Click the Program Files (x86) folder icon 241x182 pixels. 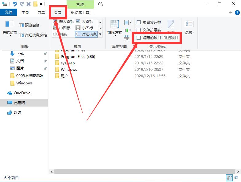point(57,57)
